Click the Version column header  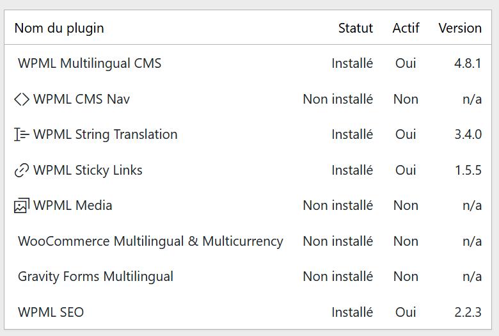460,28
